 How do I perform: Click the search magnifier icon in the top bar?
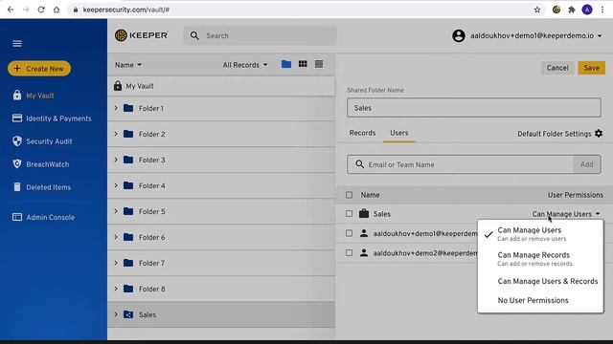click(194, 35)
